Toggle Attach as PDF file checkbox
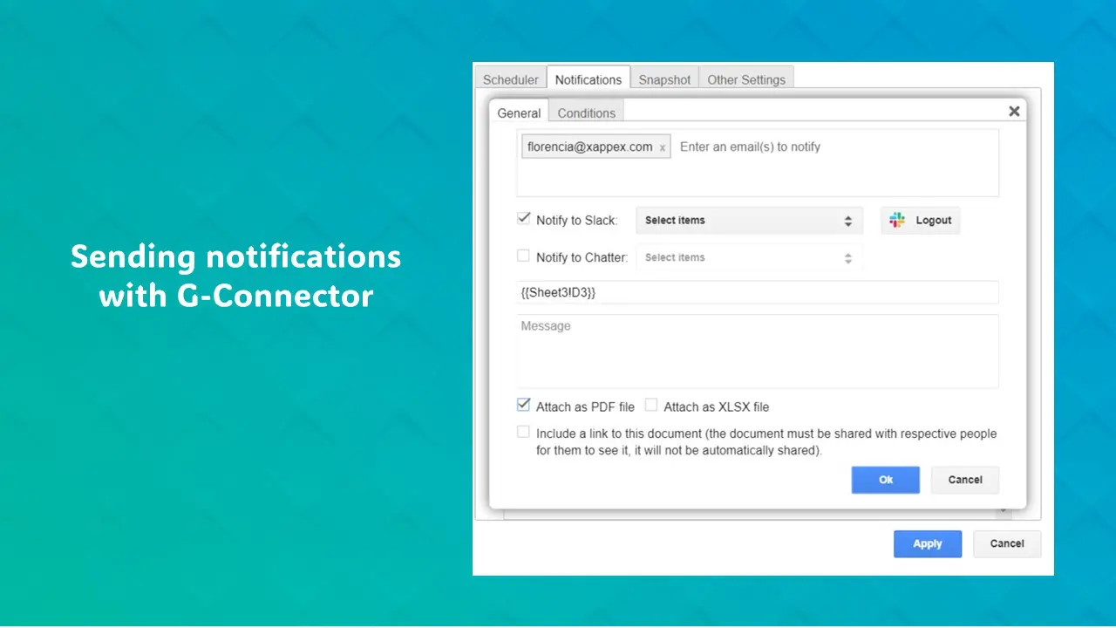1116x628 pixels. tap(524, 406)
